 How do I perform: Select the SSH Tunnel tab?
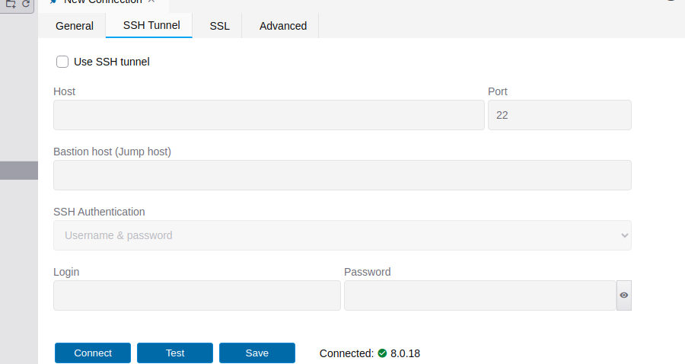tap(151, 25)
